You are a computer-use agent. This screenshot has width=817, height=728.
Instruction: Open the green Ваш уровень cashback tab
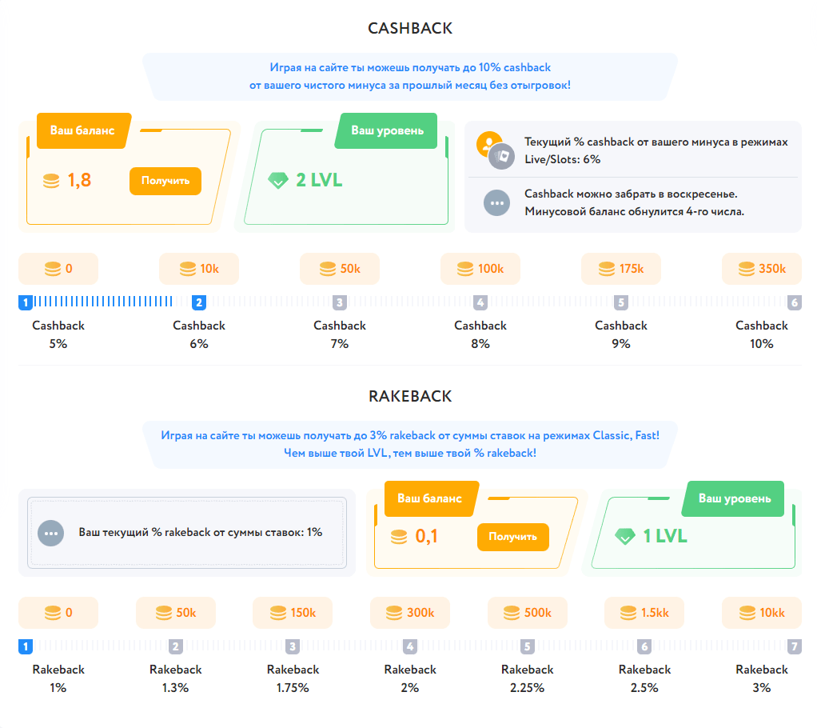point(388,130)
